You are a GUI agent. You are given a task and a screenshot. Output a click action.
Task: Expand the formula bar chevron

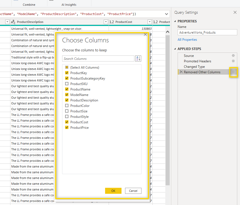coord(167,14)
